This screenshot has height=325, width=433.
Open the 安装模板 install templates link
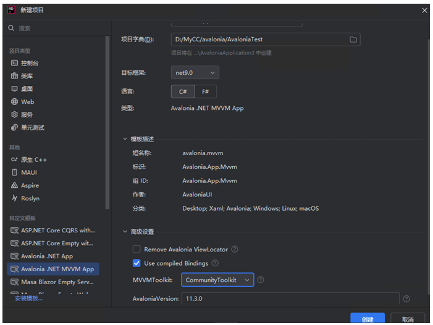28,298
